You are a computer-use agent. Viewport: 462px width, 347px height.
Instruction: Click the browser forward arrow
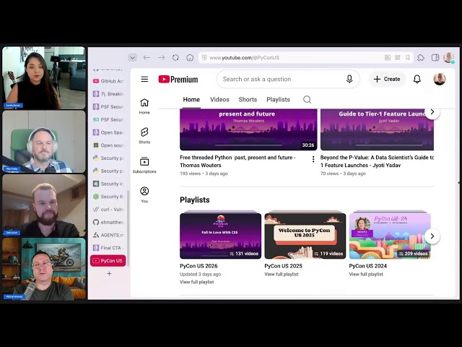(161, 58)
